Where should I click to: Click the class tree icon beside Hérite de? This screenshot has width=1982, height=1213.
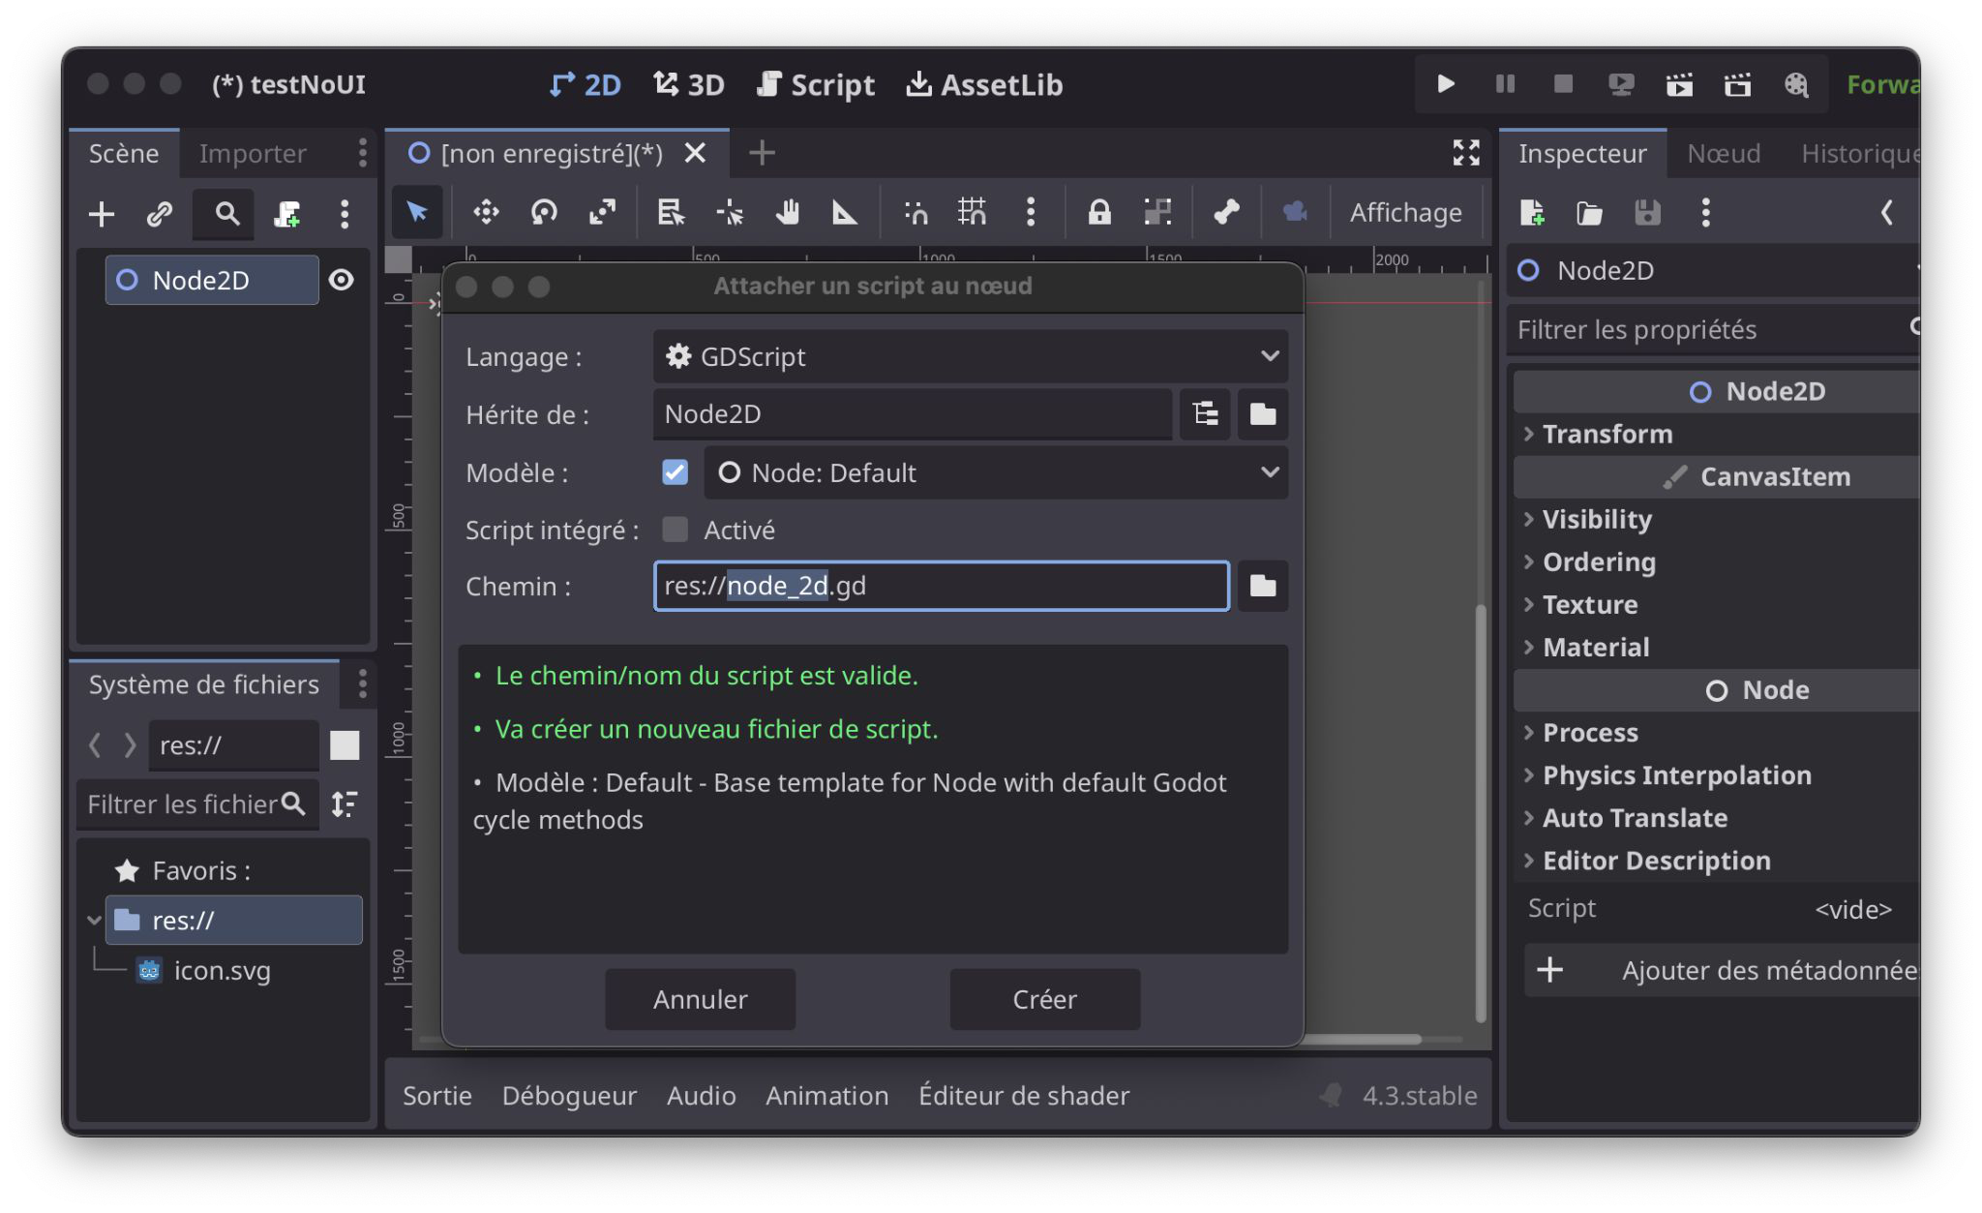(1205, 414)
